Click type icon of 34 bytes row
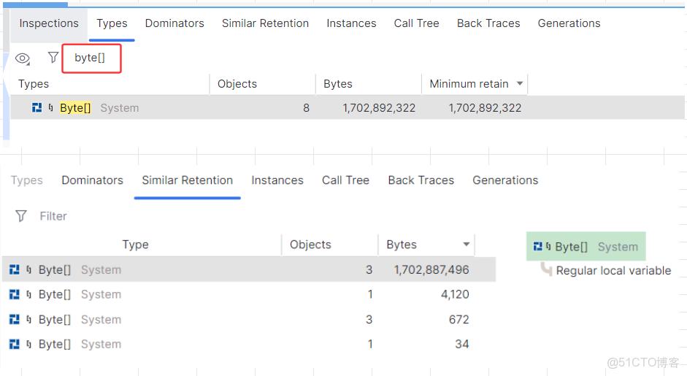Image resolution: width=687 pixels, height=376 pixels. point(15,345)
